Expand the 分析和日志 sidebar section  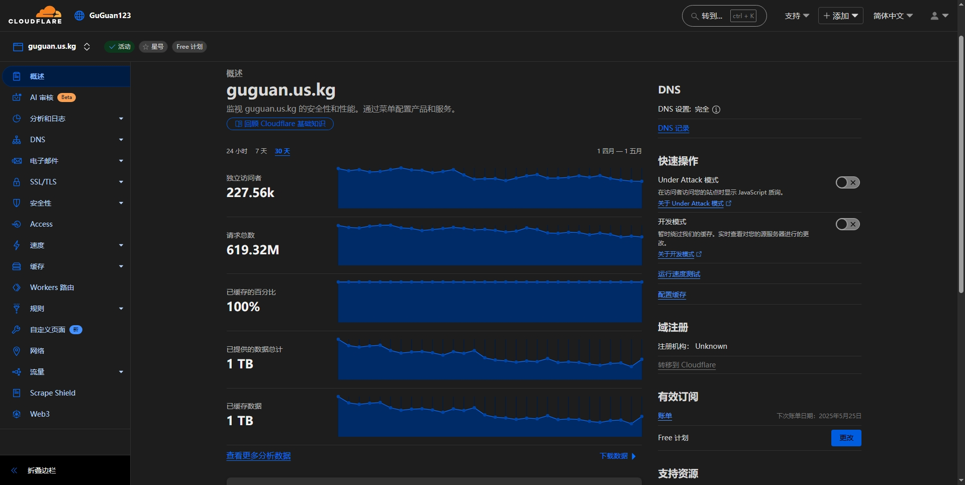click(121, 119)
